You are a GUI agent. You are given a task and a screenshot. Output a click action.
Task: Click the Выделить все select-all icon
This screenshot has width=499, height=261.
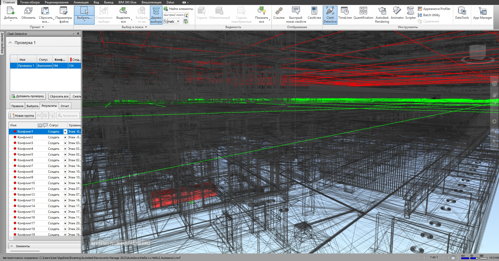click(123, 11)
